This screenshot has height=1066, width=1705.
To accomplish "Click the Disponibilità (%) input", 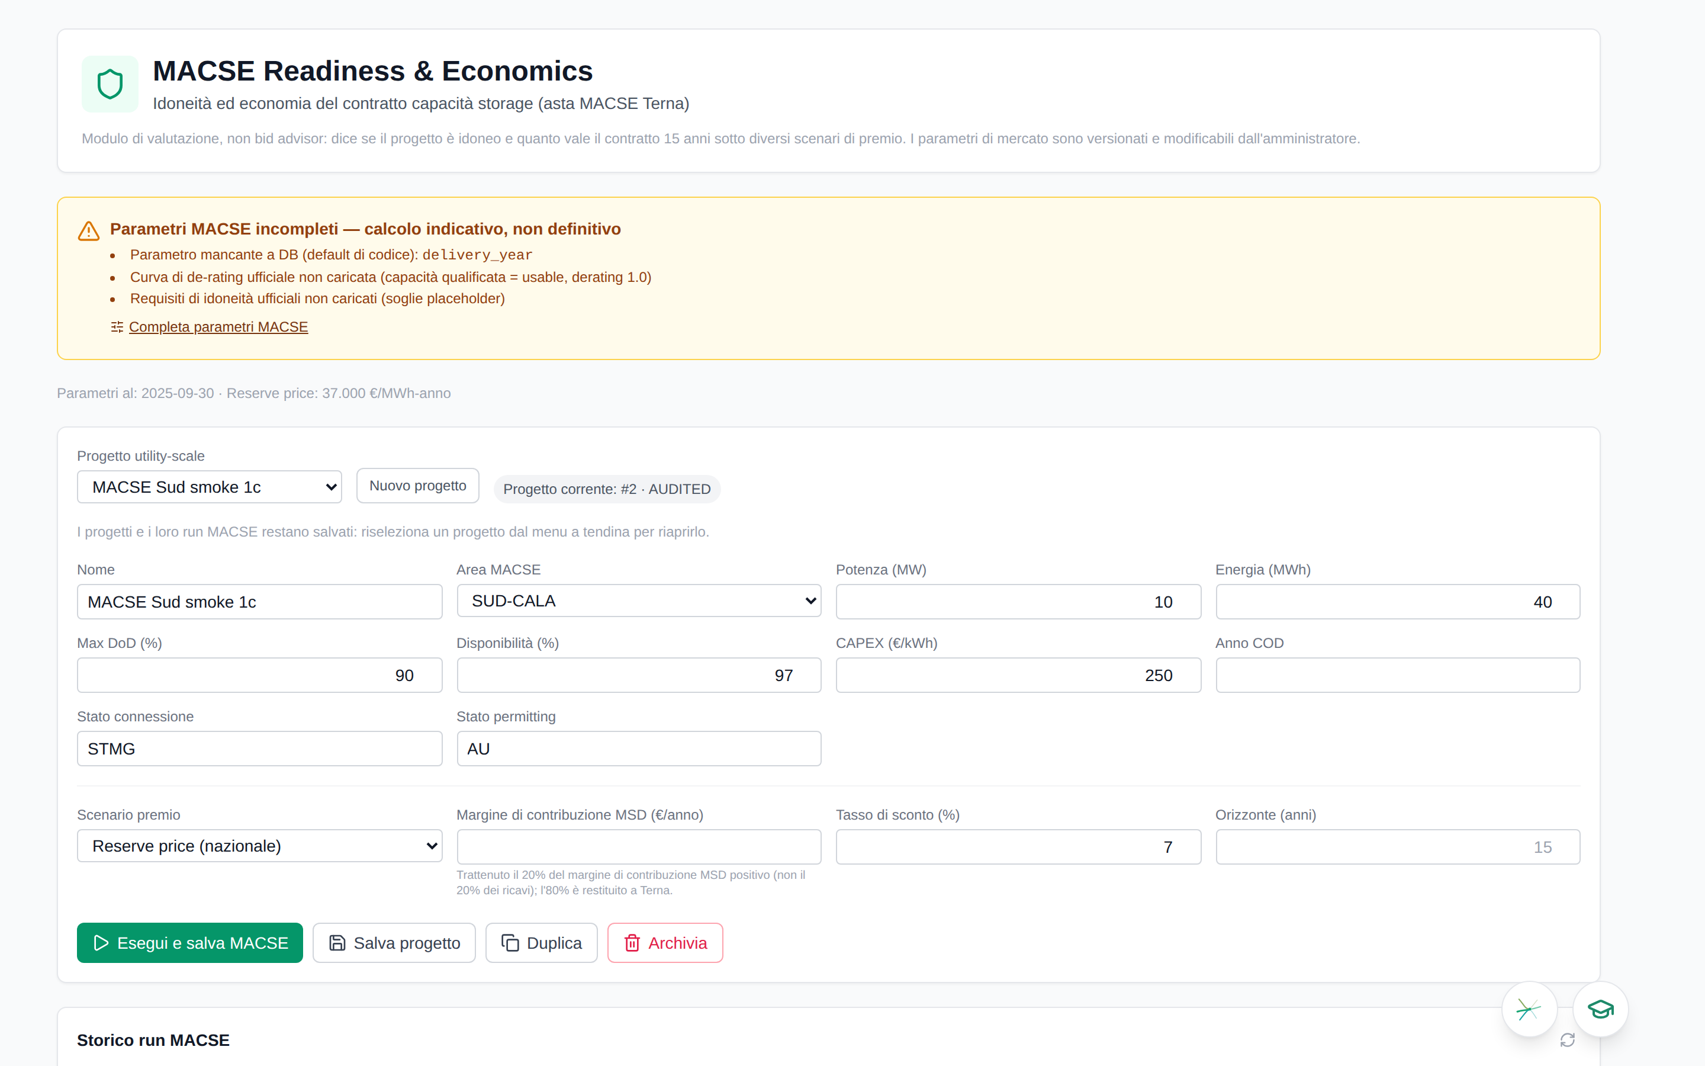I will point(639,675).
